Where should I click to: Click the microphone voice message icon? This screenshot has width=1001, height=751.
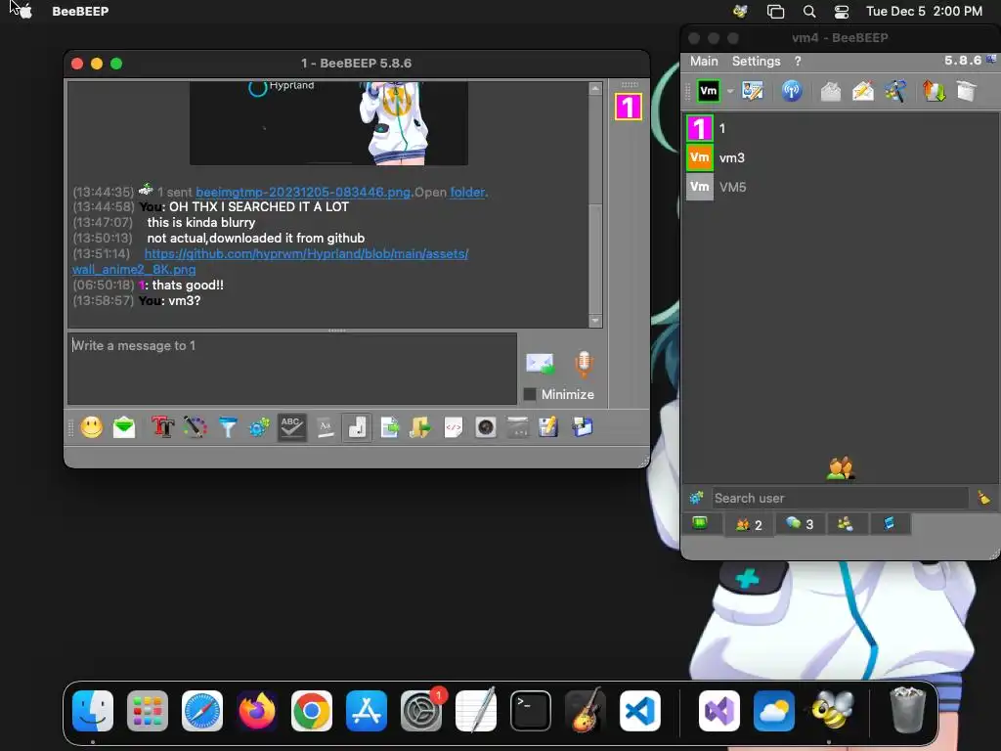pos(584,364)
